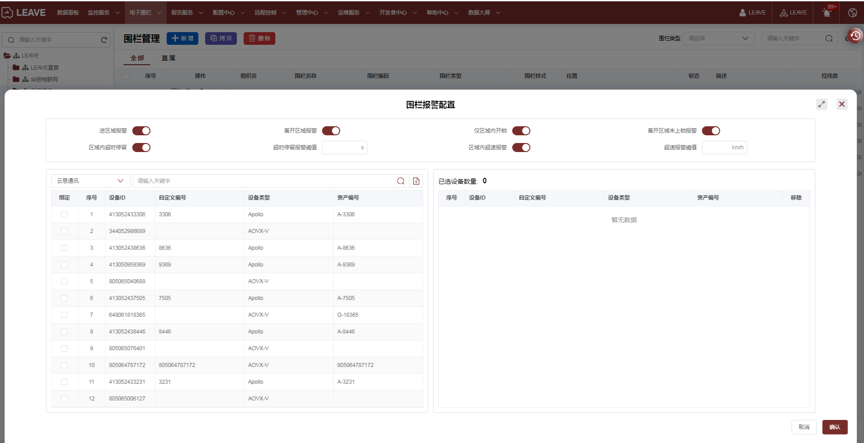The height and width of the screenshot is (443, 864).
Task: Click the device keyword search field
Action: pos(271,181)
